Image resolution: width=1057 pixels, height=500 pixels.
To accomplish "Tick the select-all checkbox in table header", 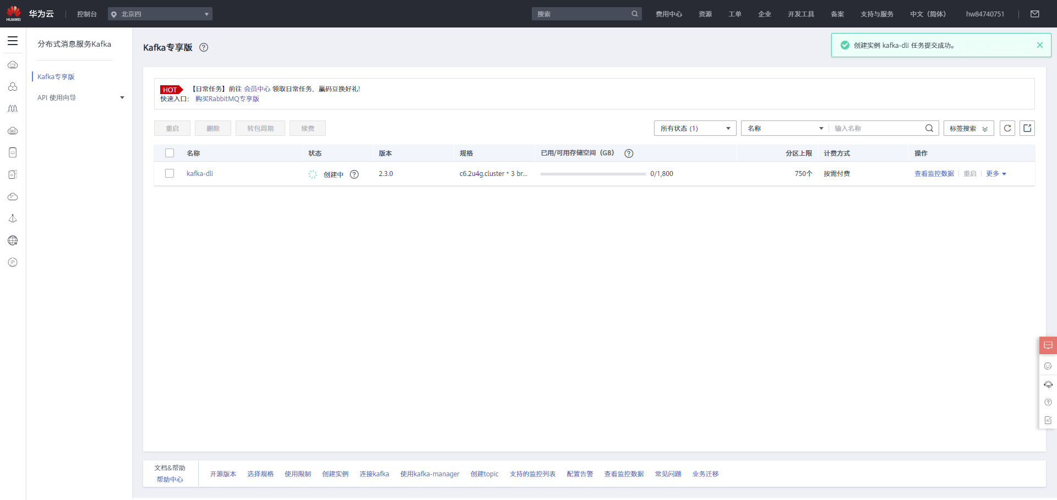I will coord(170,153).
